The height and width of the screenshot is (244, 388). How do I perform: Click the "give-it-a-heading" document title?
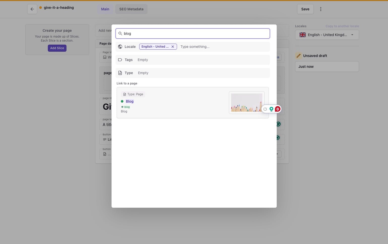pos(59,8)
